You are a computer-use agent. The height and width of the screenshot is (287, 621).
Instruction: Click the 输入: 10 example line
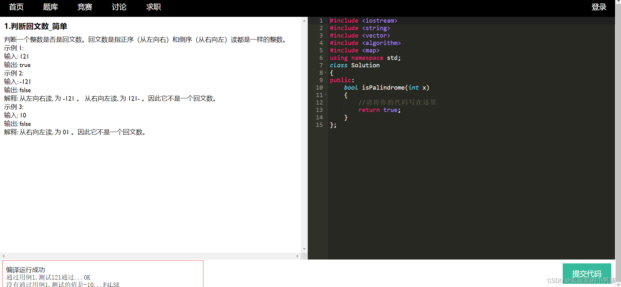(15, 115)
